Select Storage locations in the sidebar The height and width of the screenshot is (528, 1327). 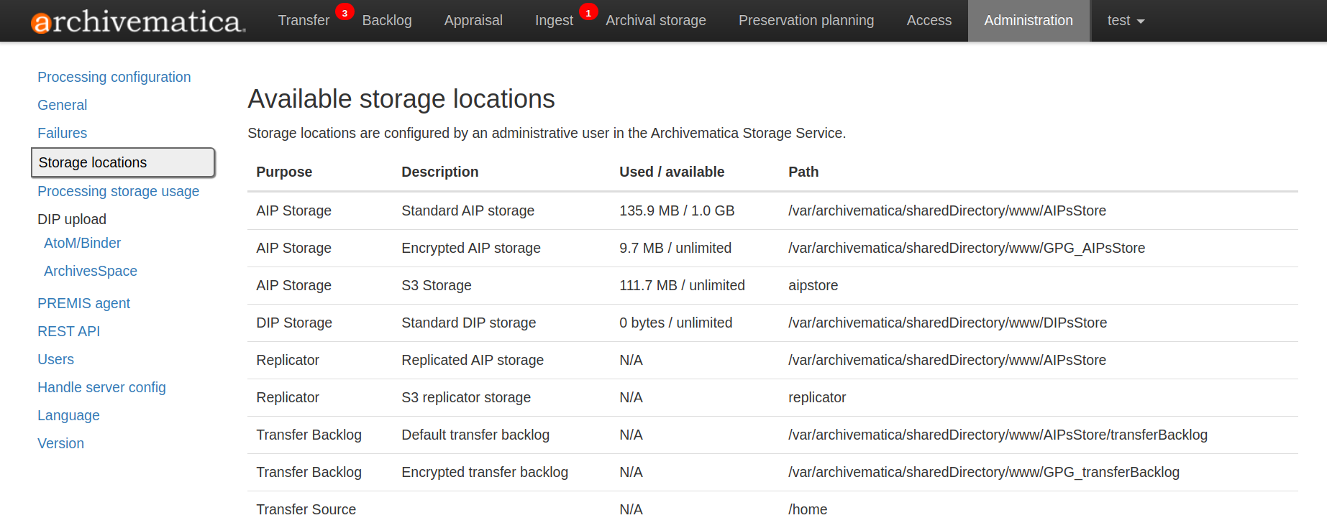click(93, 162)
